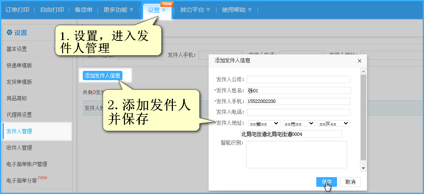The image size is (424, 194).
Task: Select 快递单模版 in sidebar
Action: (x=19, y=65)
